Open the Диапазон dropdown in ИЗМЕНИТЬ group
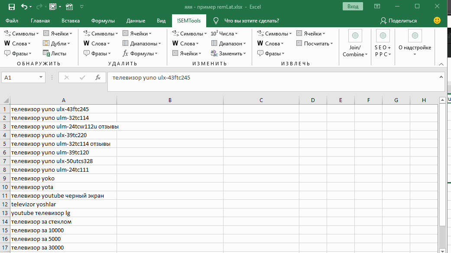The height and width of the screenshot is (253, 451). pyautogui.click(x=229, y=44)
